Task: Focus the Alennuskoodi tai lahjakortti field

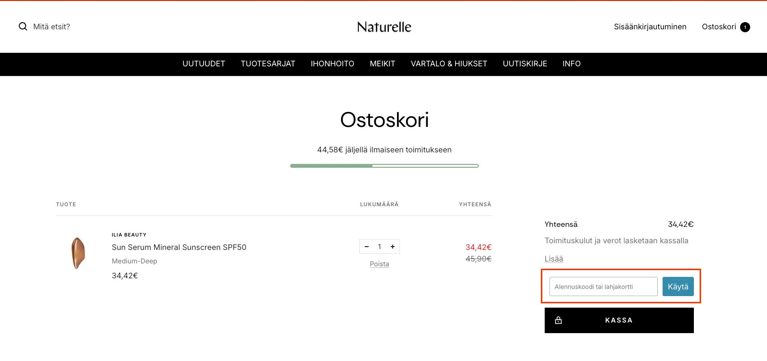Action: point(603,286)
